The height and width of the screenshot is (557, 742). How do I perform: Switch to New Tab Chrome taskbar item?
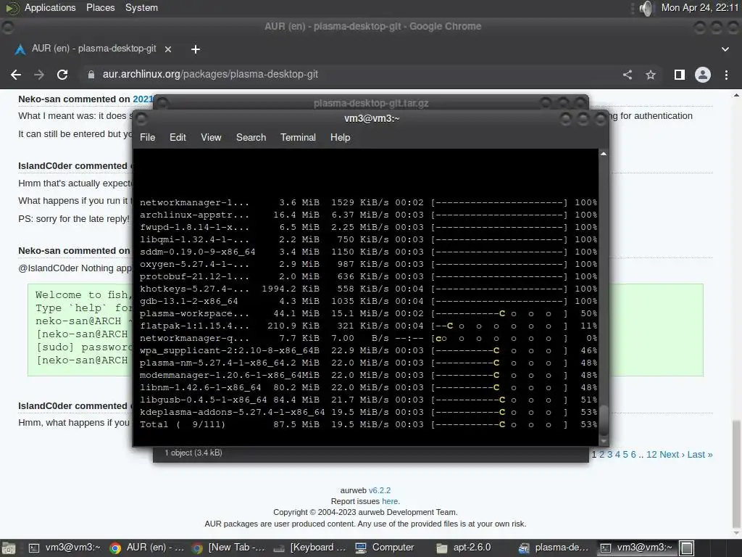(228, 548)
